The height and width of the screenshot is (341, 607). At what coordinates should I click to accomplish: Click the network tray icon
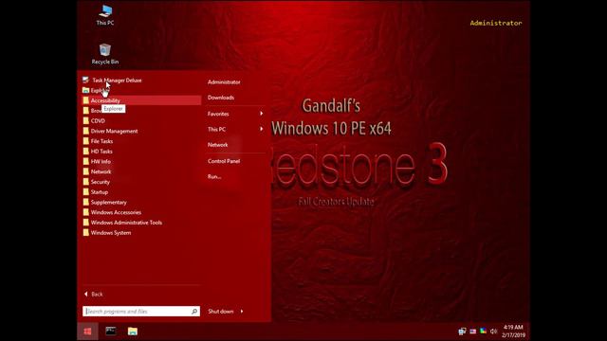click(x=462, y=332)
